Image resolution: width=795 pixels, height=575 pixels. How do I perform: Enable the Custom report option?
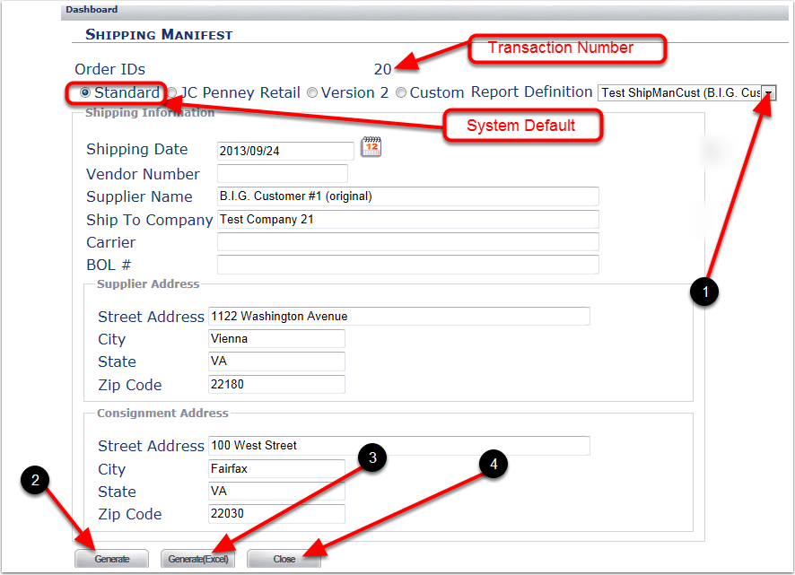[x=400, y=92]
